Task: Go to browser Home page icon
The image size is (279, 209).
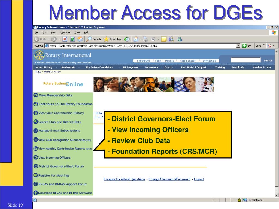Action: click(80, 39)
